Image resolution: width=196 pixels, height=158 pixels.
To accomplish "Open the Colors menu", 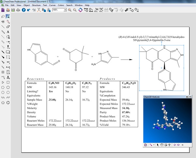I will [61, 6].
